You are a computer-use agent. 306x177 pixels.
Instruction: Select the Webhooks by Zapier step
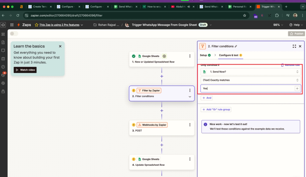pyautogui.click(x=162, y=128)
